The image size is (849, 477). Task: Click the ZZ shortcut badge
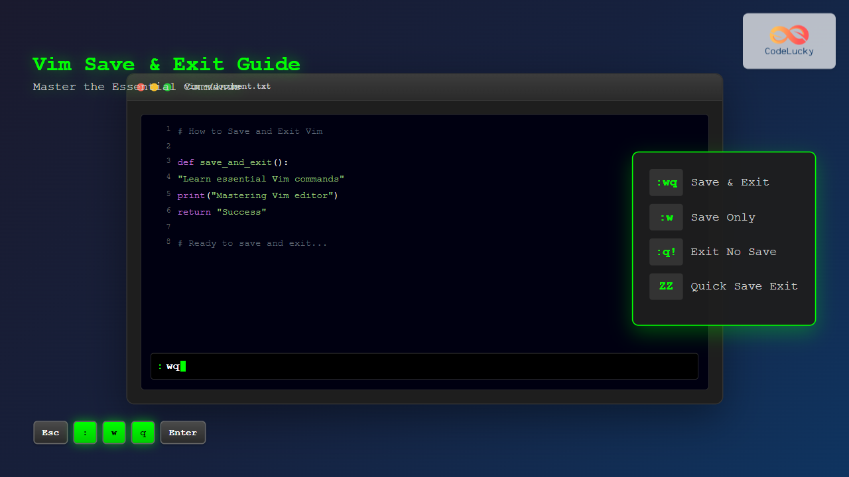666,286
